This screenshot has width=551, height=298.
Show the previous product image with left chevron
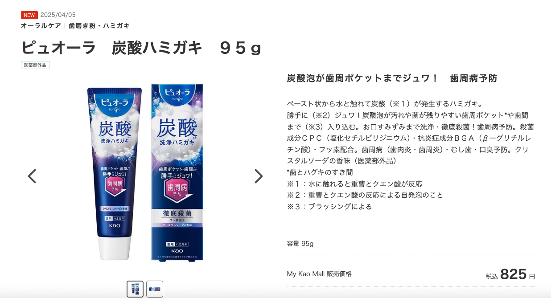pyautogui.click(x=32, y=176)
